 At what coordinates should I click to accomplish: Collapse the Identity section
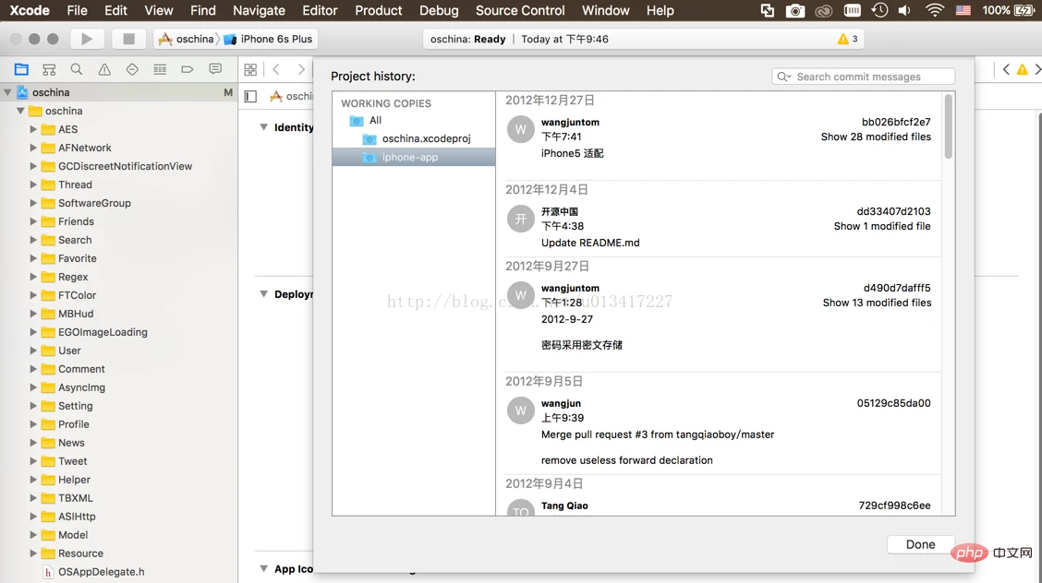[264, 127]
